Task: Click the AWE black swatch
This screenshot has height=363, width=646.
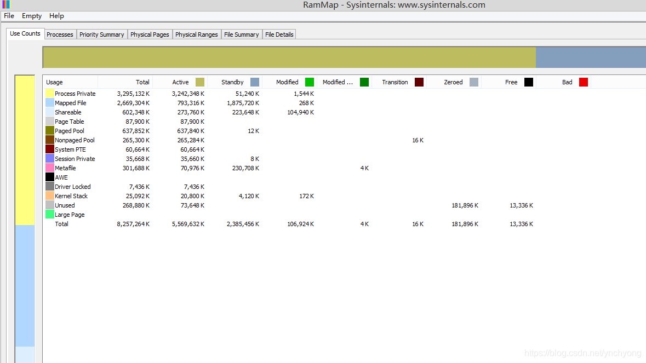Action: point(50,177)
